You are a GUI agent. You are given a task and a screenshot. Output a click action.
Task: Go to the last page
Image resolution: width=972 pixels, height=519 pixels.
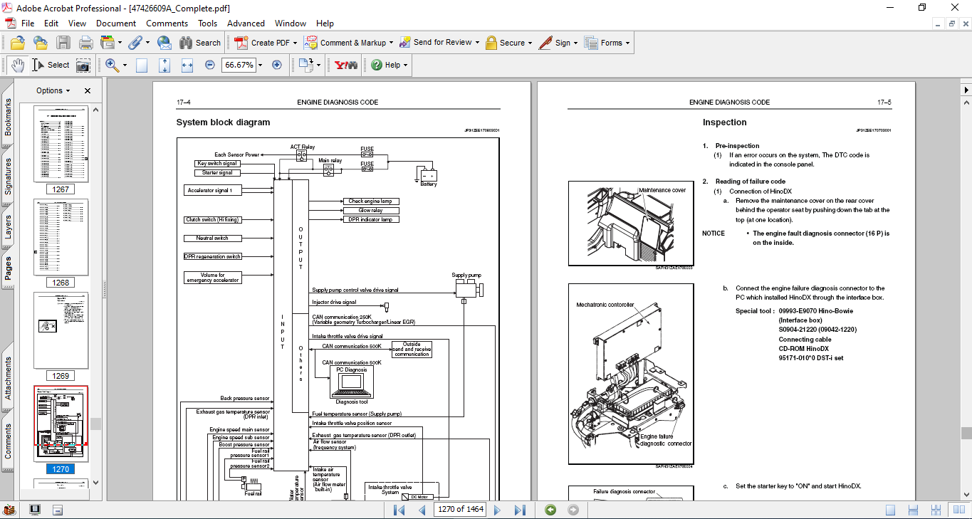coord(520,510)
